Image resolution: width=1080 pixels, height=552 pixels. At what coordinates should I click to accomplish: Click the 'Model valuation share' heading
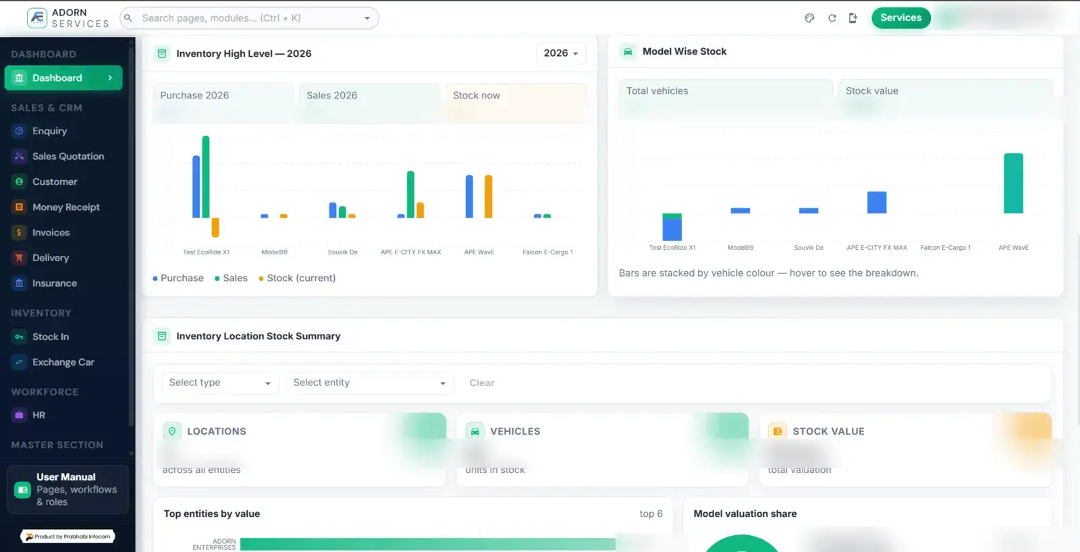tap(745, 514)
